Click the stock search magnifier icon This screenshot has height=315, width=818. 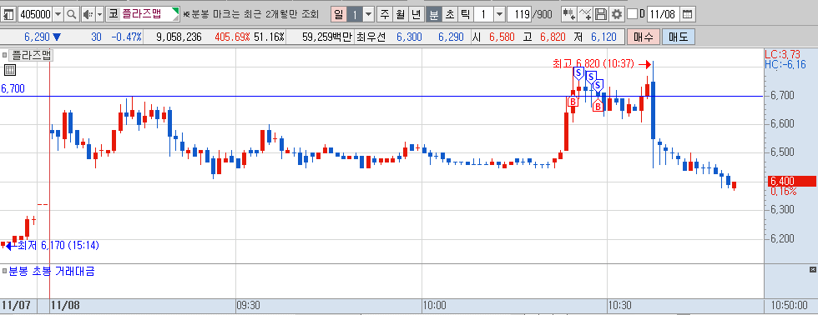72,14
